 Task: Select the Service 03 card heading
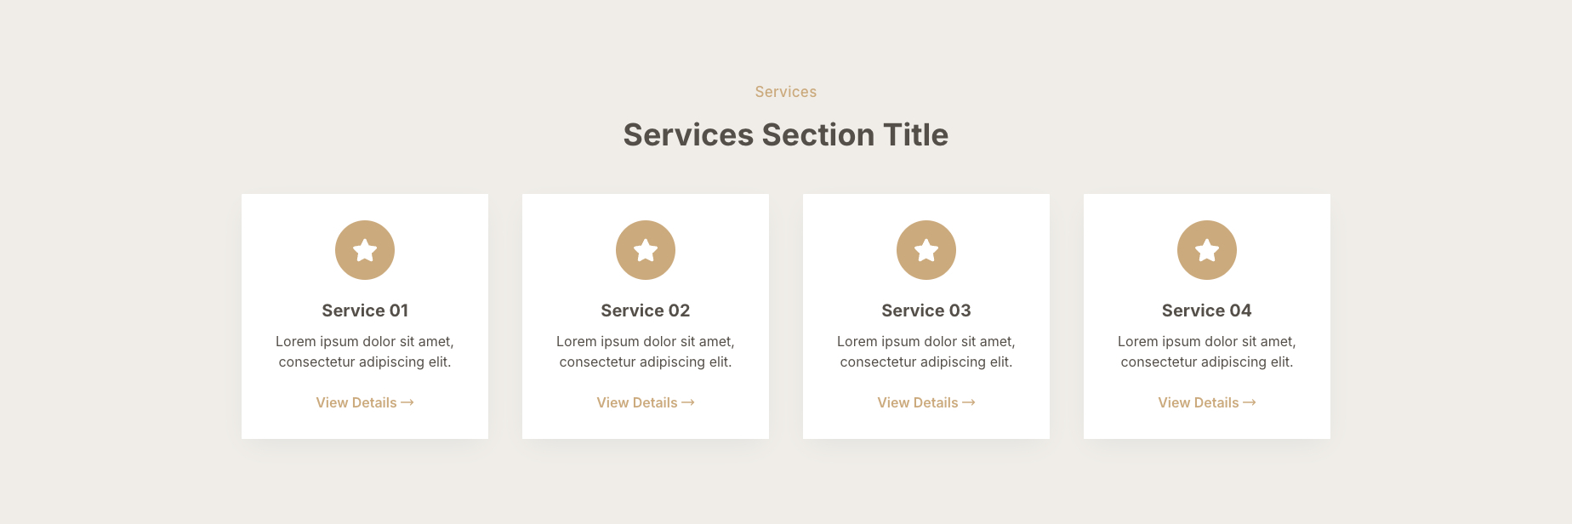(x=926, y=310)
